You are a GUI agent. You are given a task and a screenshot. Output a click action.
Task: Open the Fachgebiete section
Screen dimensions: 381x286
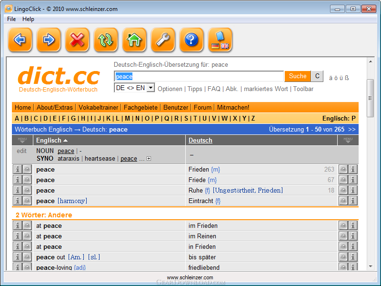pyautogui.click(x=140, y=107)
